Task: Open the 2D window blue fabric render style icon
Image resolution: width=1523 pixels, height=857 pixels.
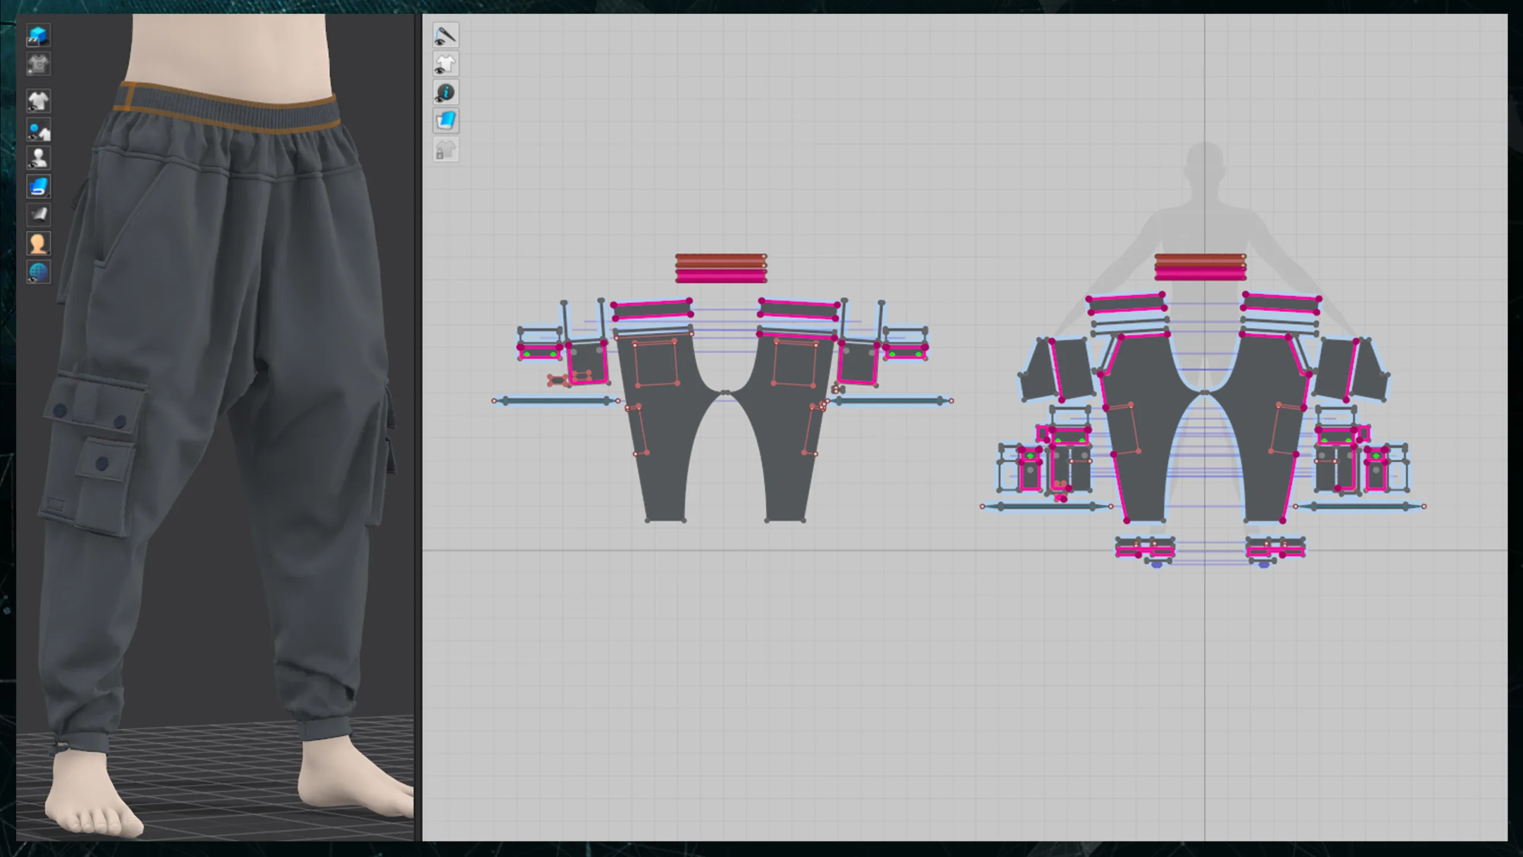Action: click(446, 121)
